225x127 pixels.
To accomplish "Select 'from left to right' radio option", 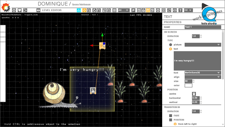I will tap(175, 124).
